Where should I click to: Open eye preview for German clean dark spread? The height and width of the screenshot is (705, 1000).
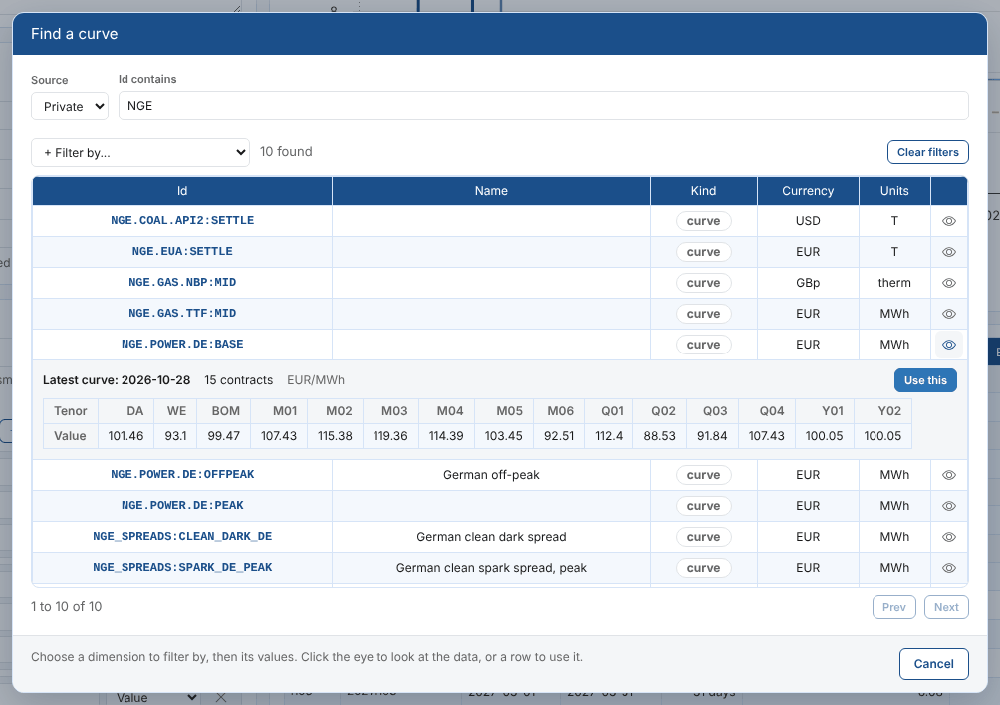(x=949, y=537)
